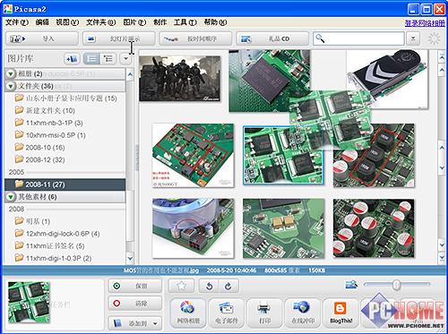
Task: Send picture by 电子邮件
Action: (226, 313)
